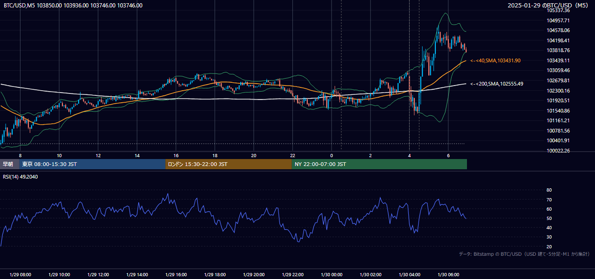Click price axis label 100022.26
The width and height of the screenshot is (595, 279).
(x=558, y=151)
